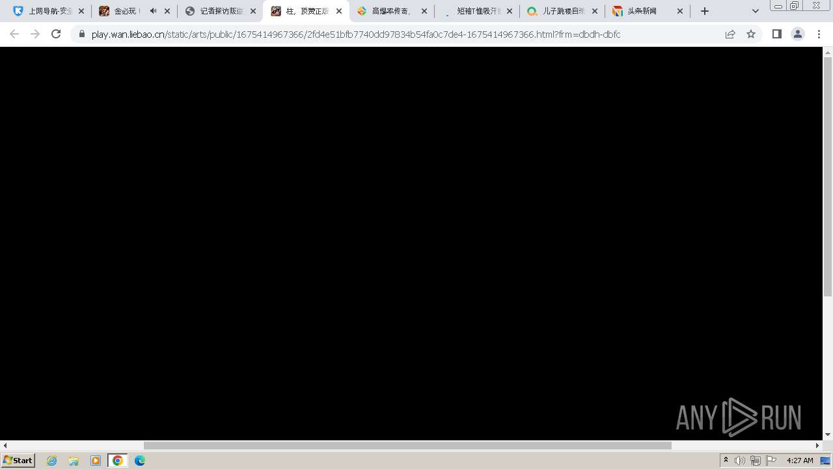The height and width of the screenshot is (469, 833).
Task: Bookmark this page with star
Action: point(751,34)
